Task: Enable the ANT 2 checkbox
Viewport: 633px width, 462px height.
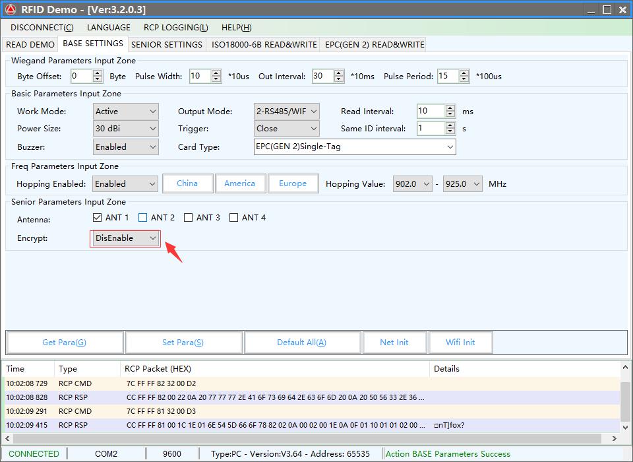Action: (143, 218)
